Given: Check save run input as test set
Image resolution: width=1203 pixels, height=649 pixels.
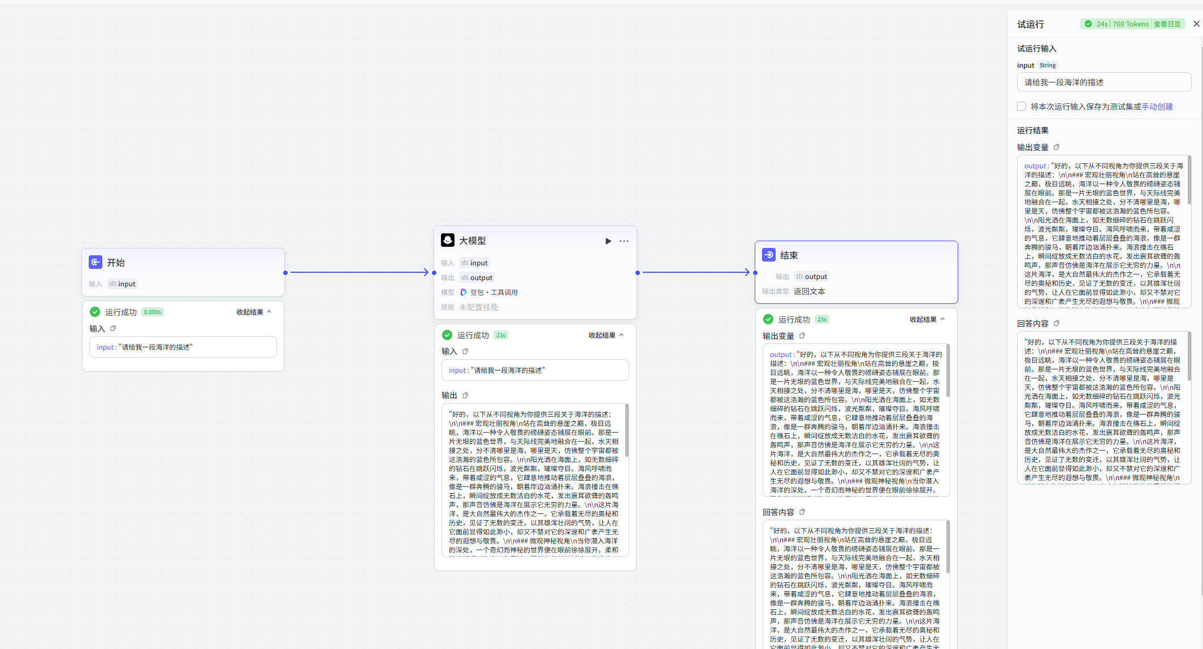Looking at the screenshot, I should click(x=1022, y=106).
